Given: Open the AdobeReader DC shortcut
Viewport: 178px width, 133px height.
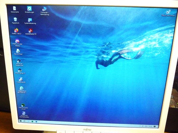Looking at the screenshot, I should (31, 32).
